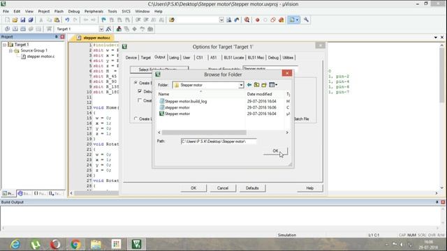The height and width of the screenshot is (251, 447).
Task: Open file using the yellow folder toolbar icon
Action: (x=15, y=20)
